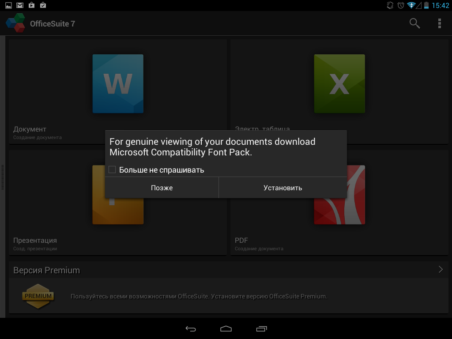Tap the side drawer handle on left edge

3,177
